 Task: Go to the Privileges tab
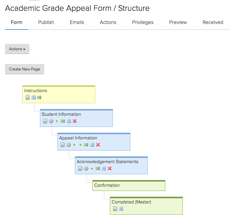pyautogui.click(x=143, y=23)
